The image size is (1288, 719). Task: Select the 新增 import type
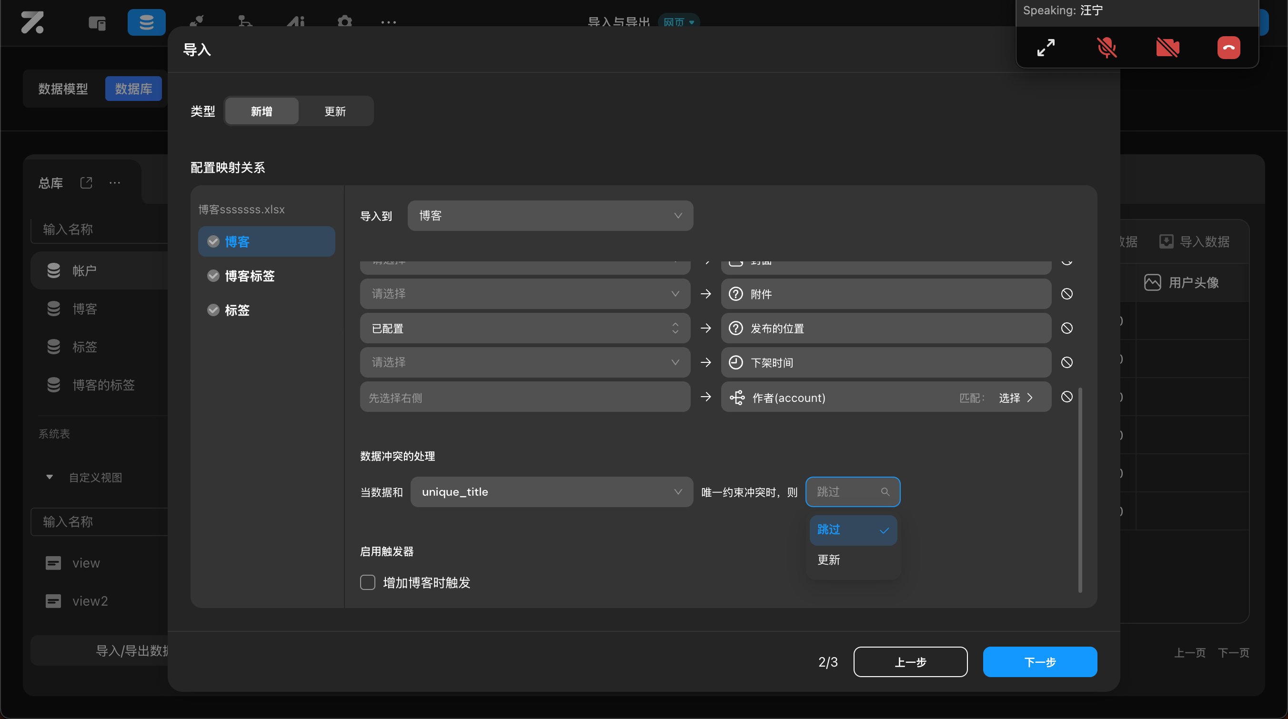pyautogui.click(x=262, y=111)
